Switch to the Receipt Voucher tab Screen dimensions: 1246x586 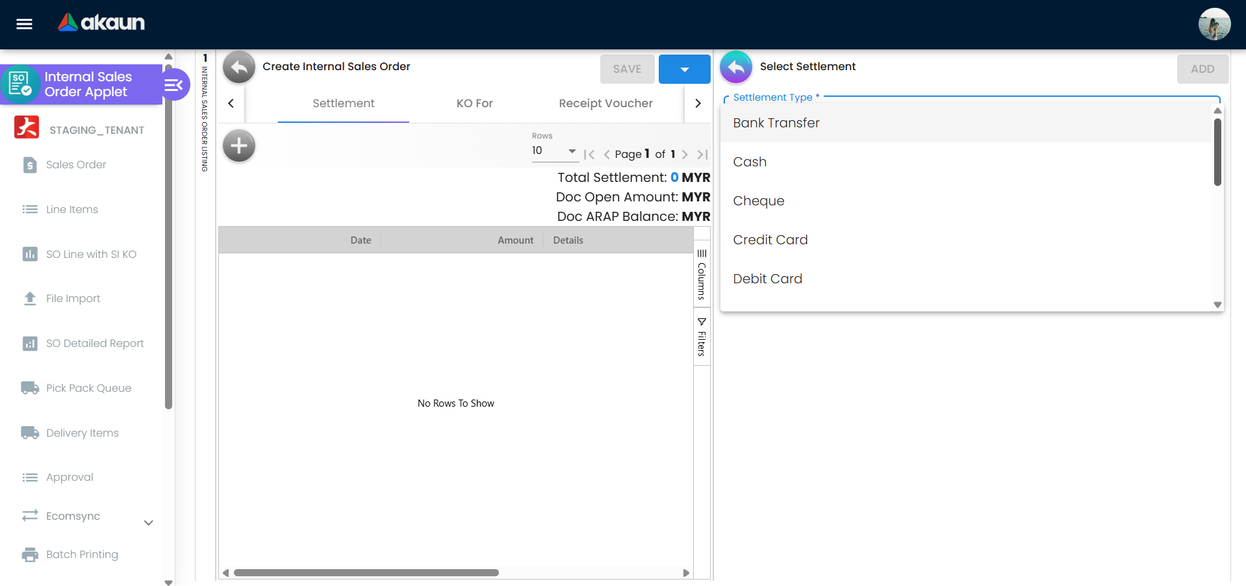coord(605,103)
